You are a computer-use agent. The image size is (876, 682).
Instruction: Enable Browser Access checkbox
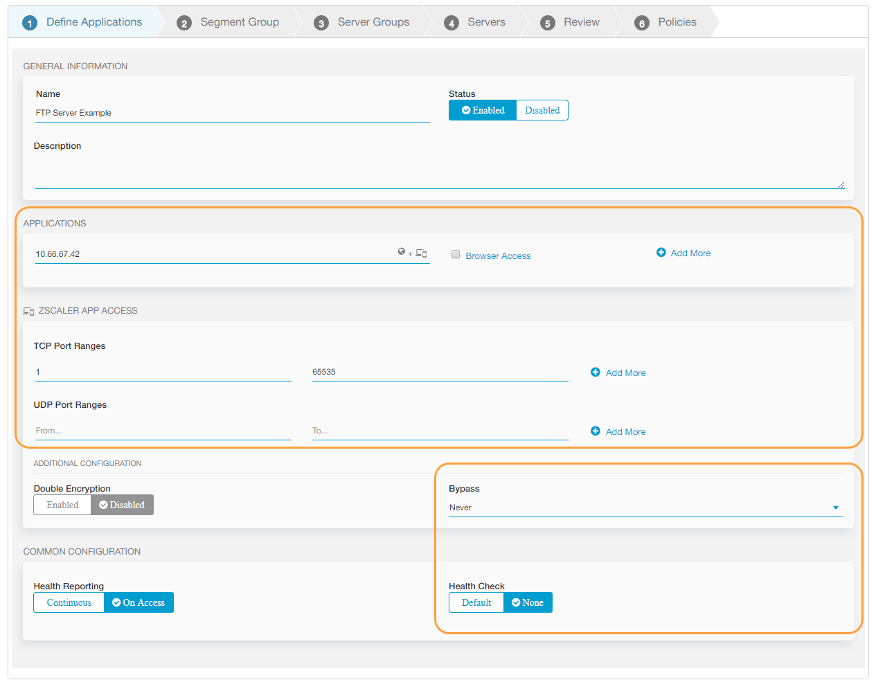tap(456, 254)
